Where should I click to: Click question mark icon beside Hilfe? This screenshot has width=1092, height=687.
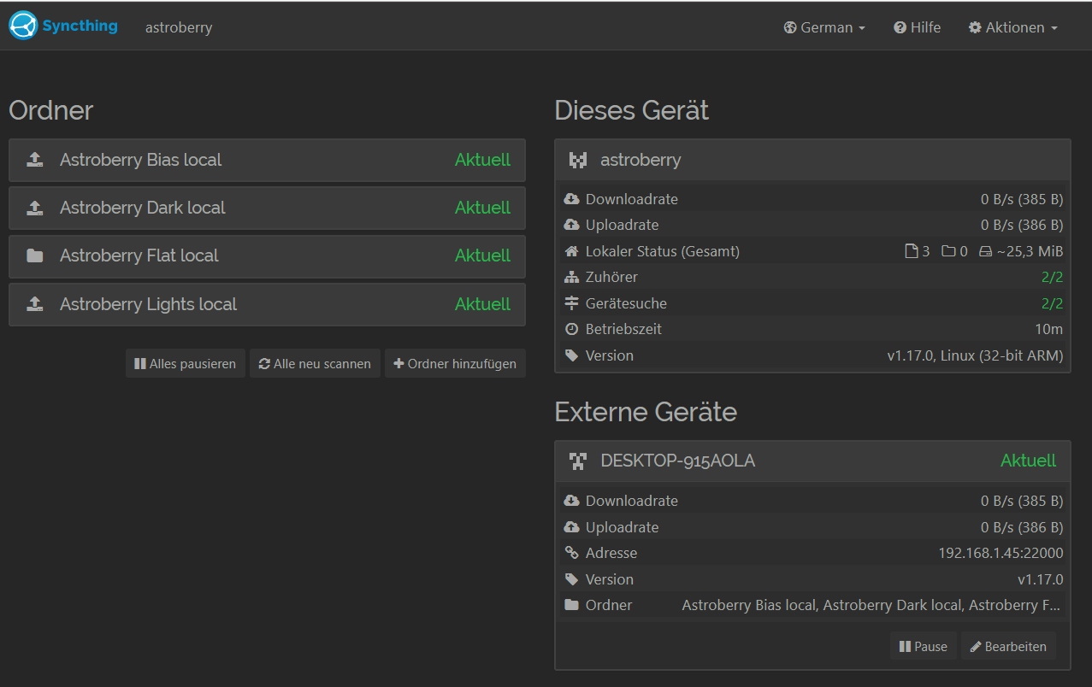(x=900, y=27)
